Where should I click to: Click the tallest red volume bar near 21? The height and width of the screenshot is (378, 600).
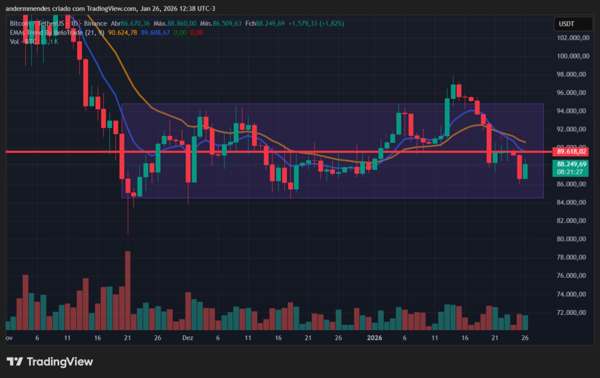(x=128, y=290)
